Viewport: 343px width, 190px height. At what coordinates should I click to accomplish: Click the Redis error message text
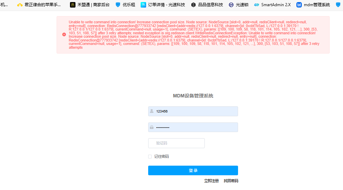click(x=194, y=35)
